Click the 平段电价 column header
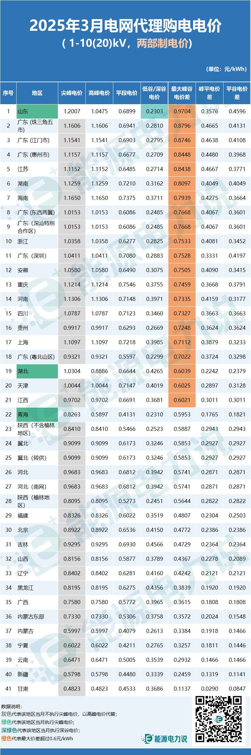This screenshot has width=251, height=755. [x=127, y=93]
